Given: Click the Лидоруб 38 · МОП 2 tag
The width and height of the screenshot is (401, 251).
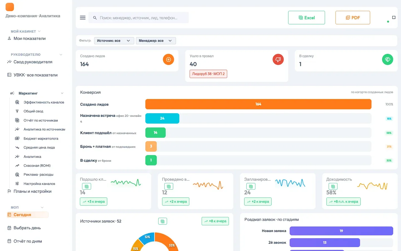Looking at the screenshot, I should pos(208,74).
